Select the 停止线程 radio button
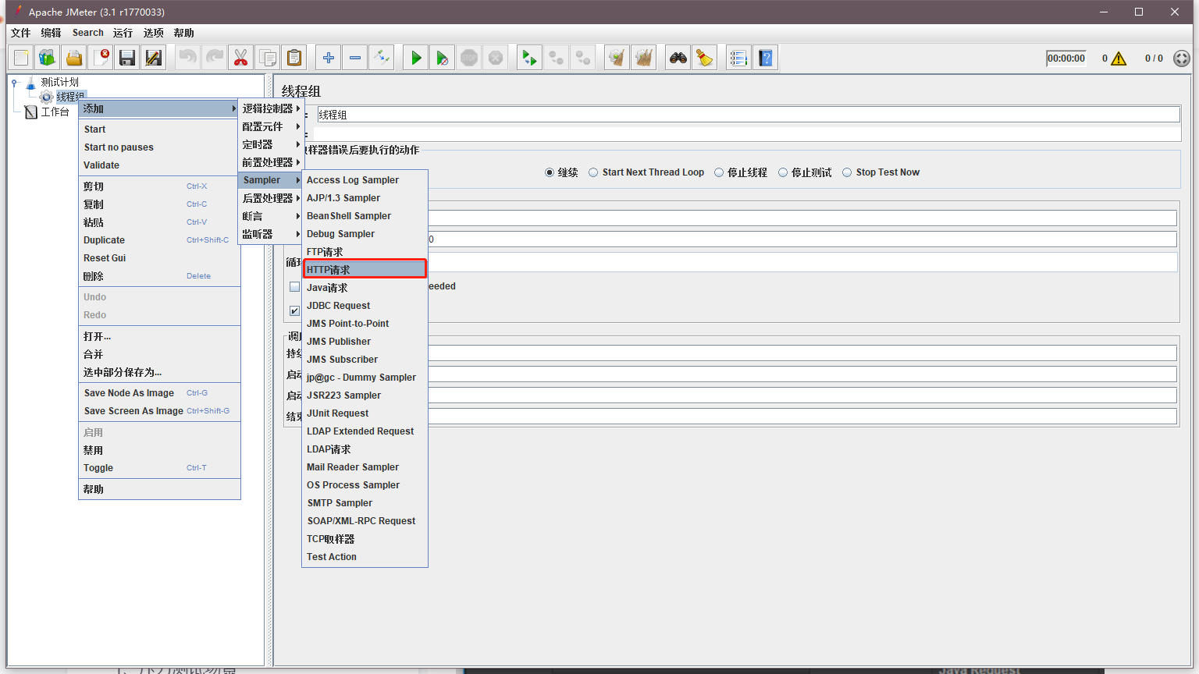Image resolution: width=1199 pixels, height=674 pixels. [719, 172]
